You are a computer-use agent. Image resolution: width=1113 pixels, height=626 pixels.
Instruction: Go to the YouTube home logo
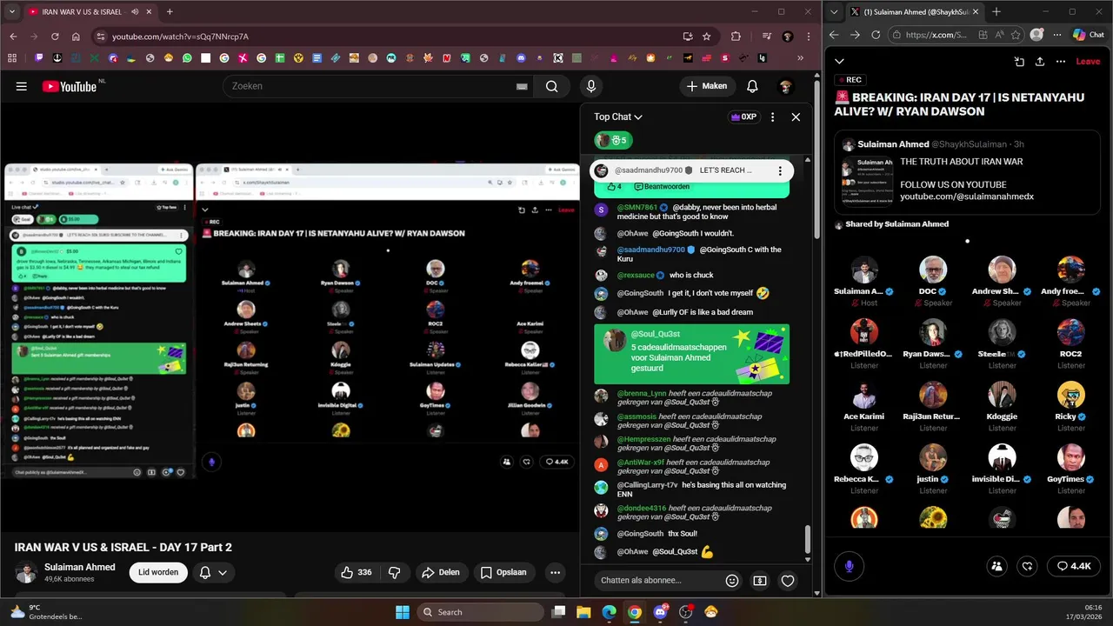pyautogui.click(x=70, y=86)
